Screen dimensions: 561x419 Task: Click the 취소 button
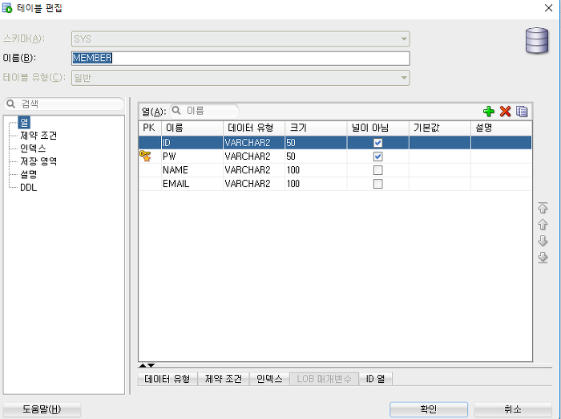513,409
